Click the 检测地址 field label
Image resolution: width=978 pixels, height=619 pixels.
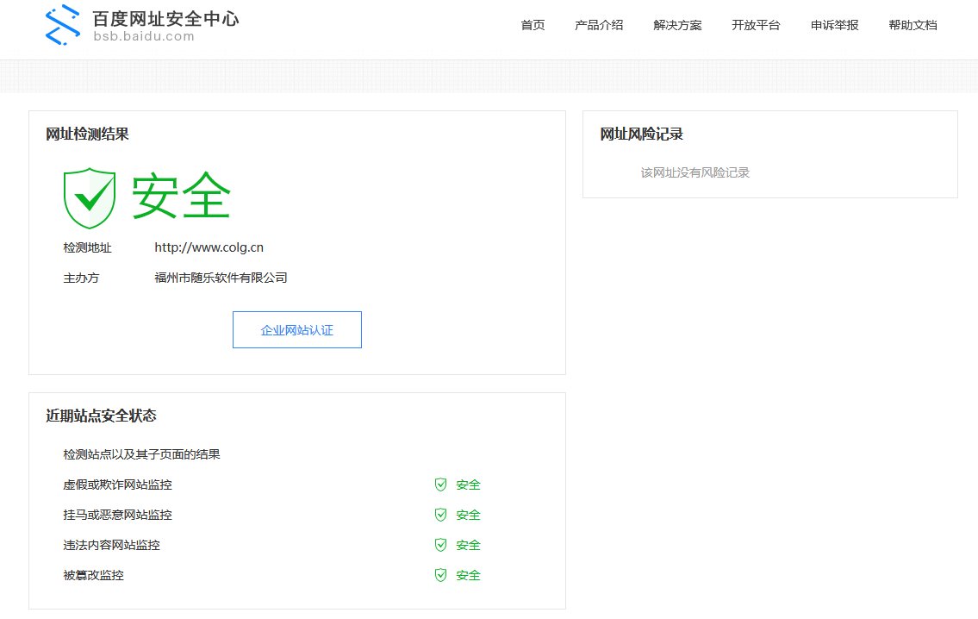[x=87, y=247]
